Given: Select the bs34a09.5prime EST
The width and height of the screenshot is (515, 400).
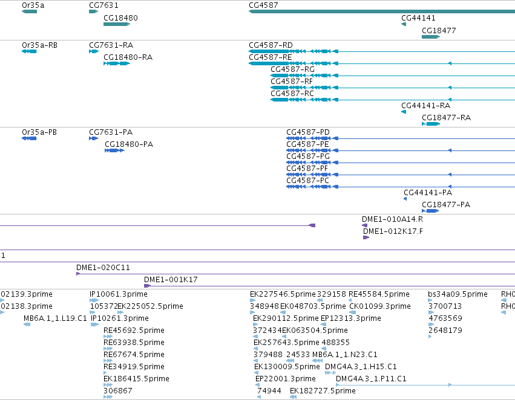Looking at the screenshot, I should (x=430, y=300).
